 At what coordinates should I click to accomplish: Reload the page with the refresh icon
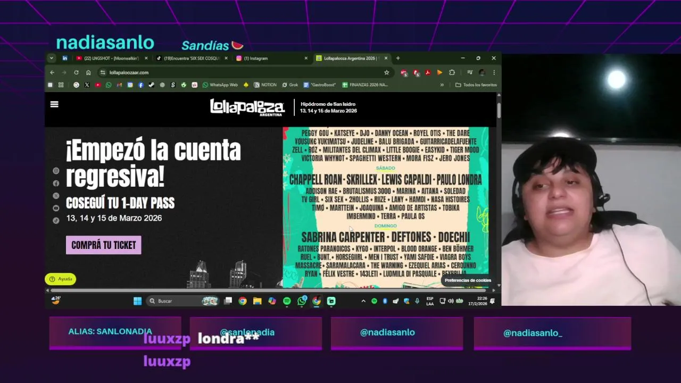tap(76, 72)
